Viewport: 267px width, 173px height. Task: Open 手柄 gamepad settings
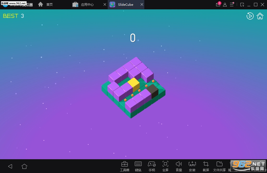152,166
